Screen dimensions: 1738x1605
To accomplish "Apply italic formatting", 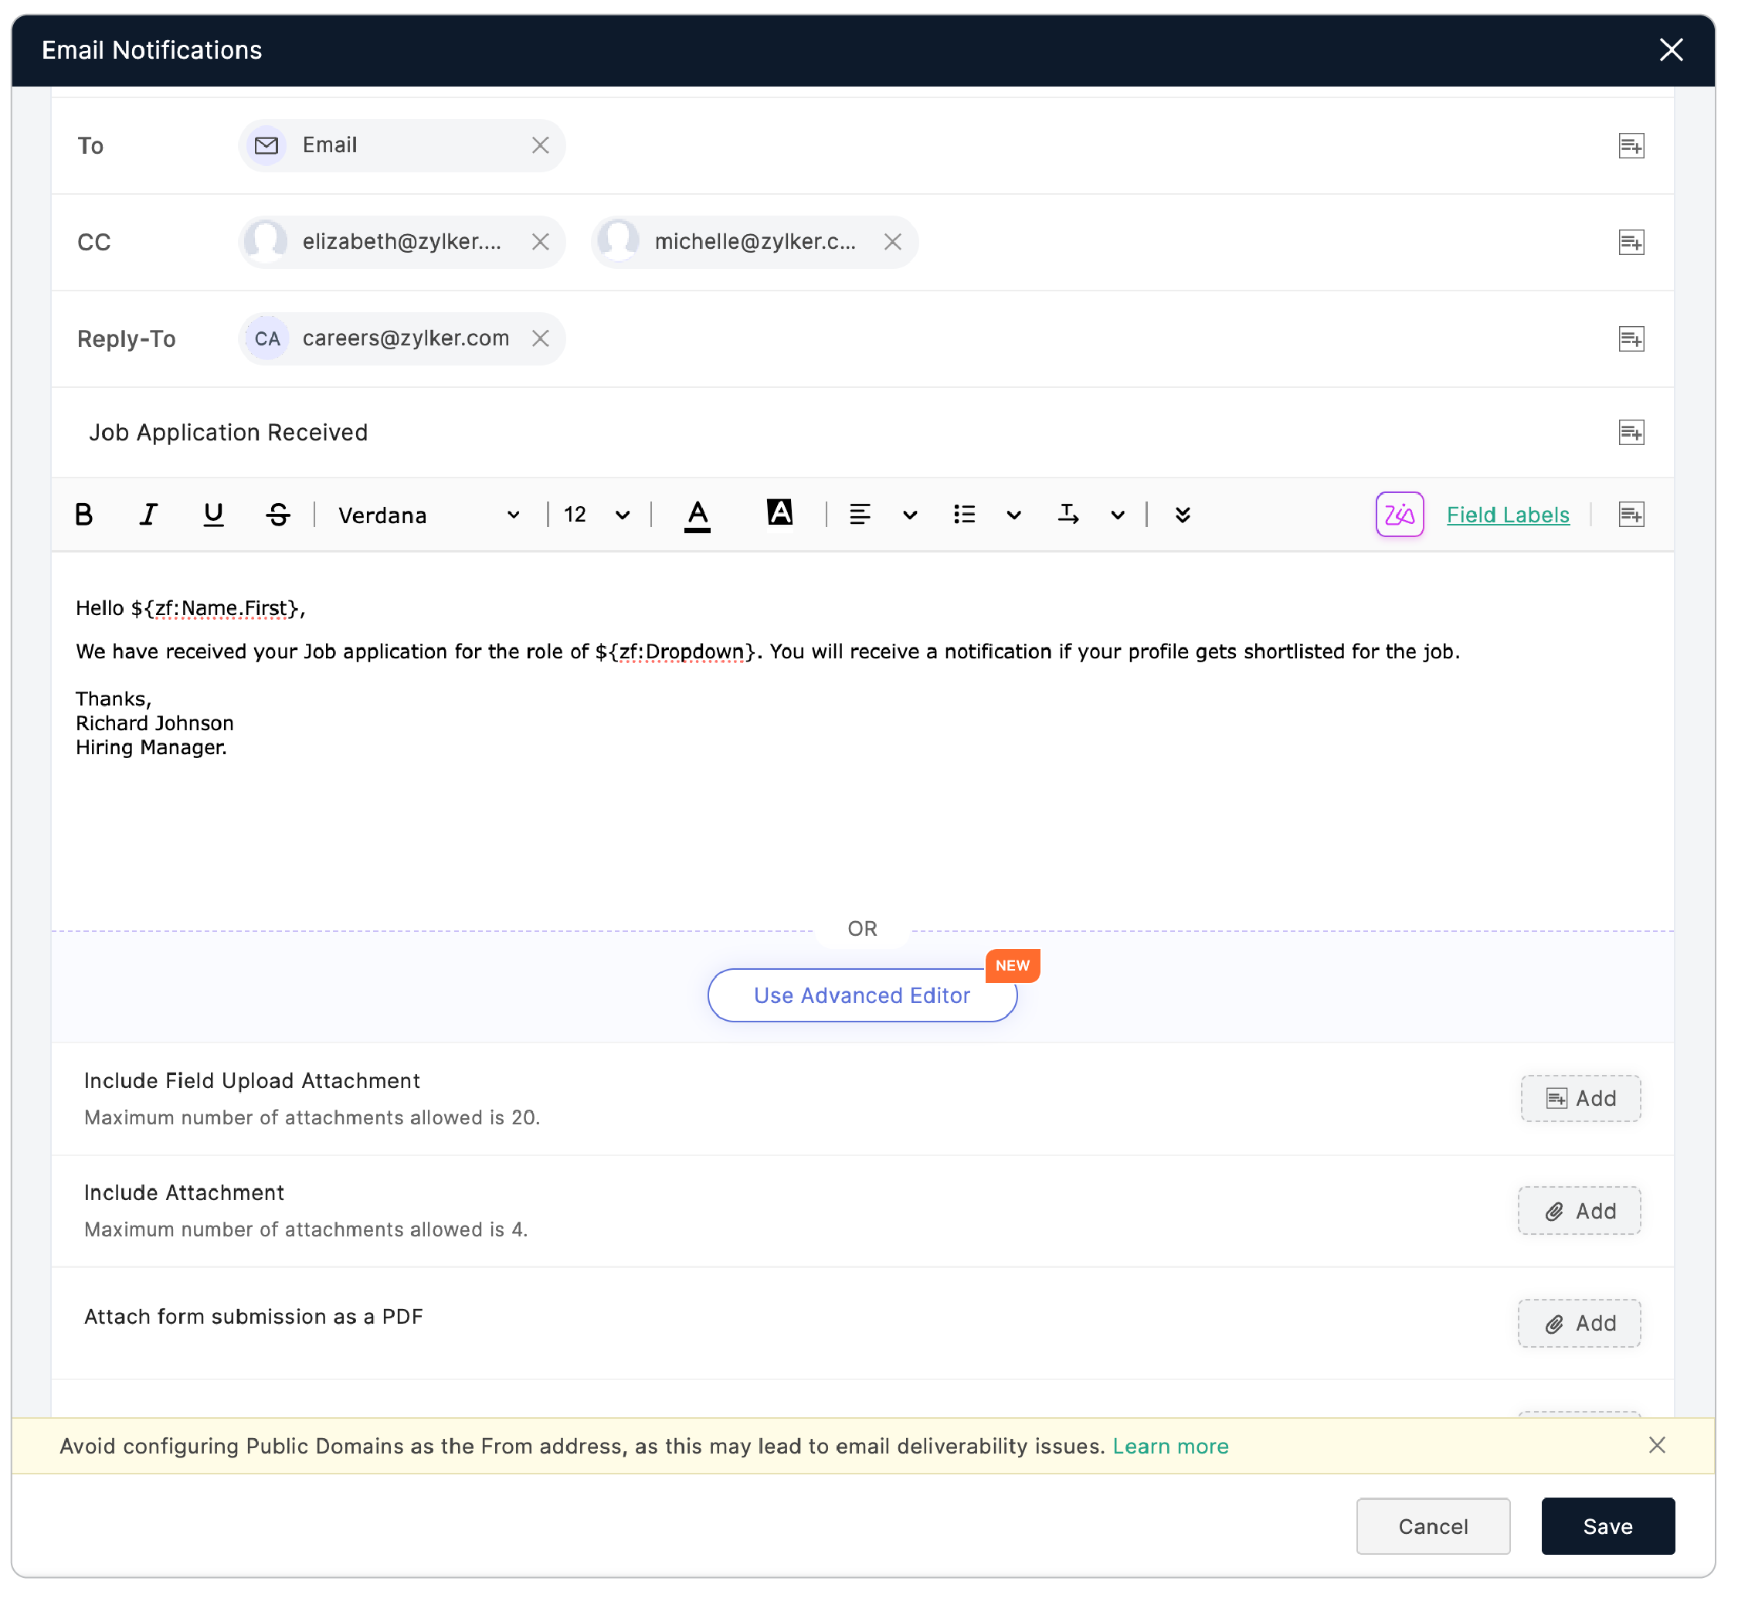I will (x=148, y=514).
